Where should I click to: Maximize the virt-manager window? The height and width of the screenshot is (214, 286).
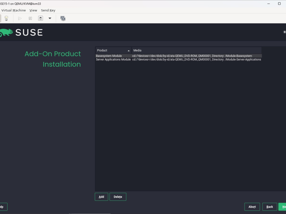point(279,4)
